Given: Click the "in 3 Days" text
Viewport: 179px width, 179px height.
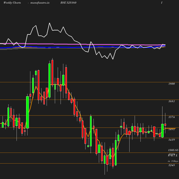Looking at the screenshot, I should 173,161.
